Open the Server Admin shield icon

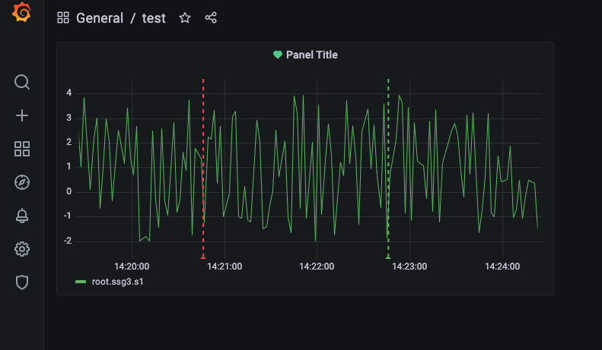pos(22,282)
